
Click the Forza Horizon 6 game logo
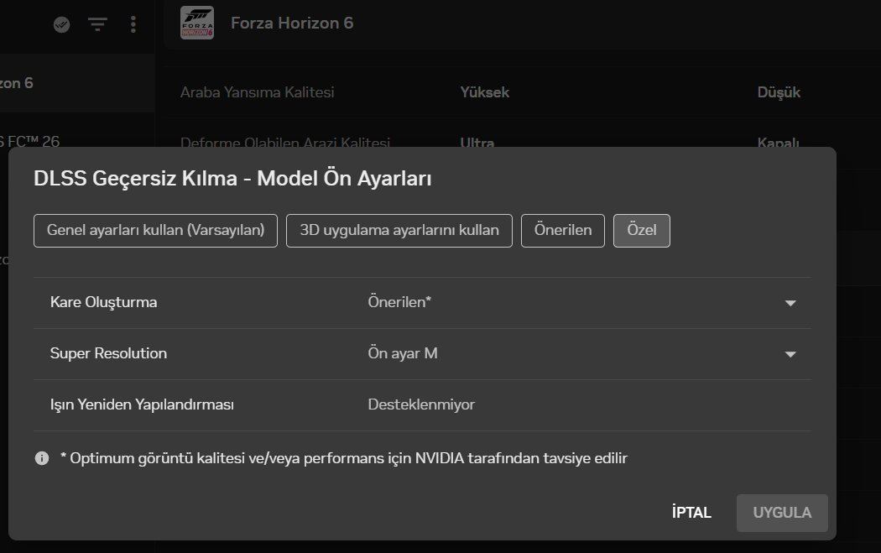click(196, 23)
